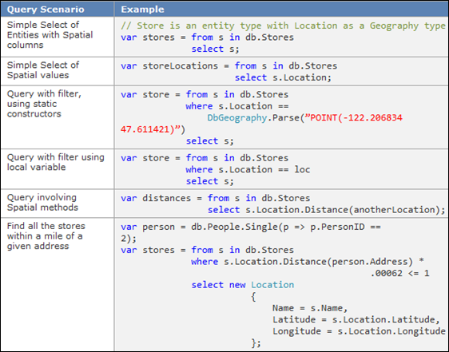Click the 'select s;' line in first example
Viewport: 449px width, 352px height.
pyautogui.click(x=215, y=49)
